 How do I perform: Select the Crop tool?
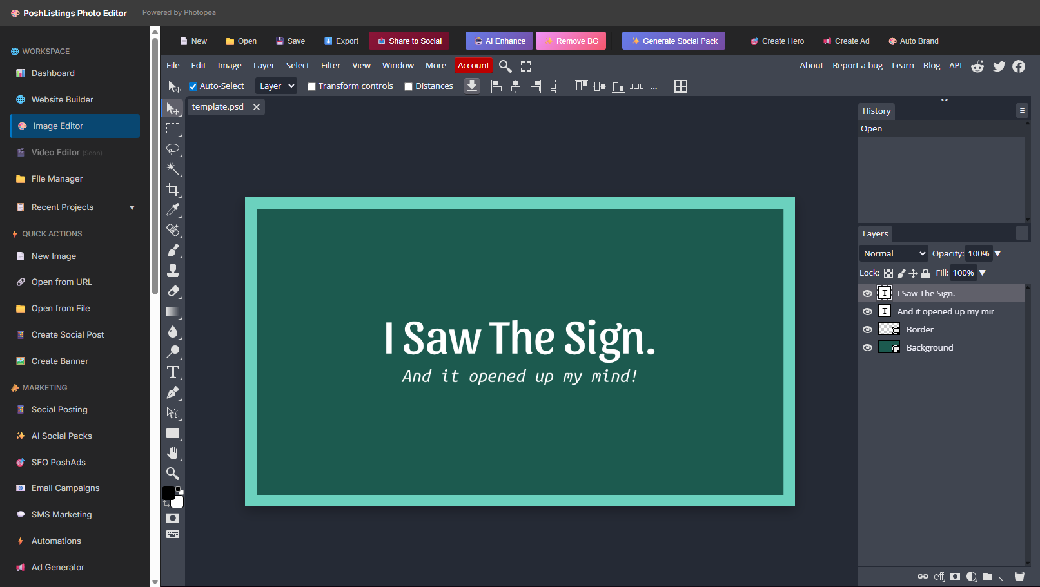(x=173, y=189)
